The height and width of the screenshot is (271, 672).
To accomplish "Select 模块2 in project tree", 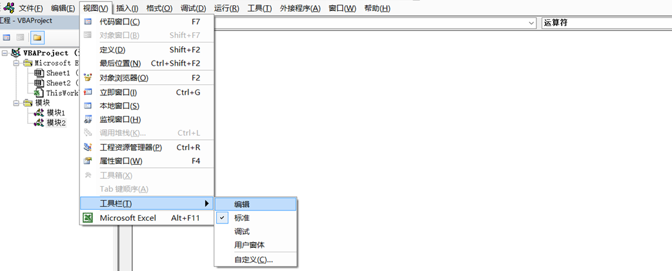I will tap(56, 123).
